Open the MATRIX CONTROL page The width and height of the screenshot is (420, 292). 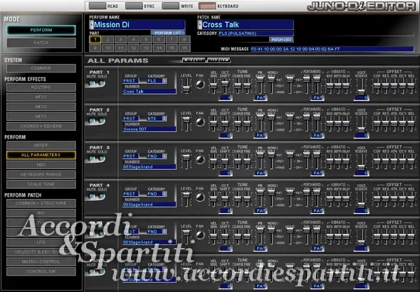[41, 261]
